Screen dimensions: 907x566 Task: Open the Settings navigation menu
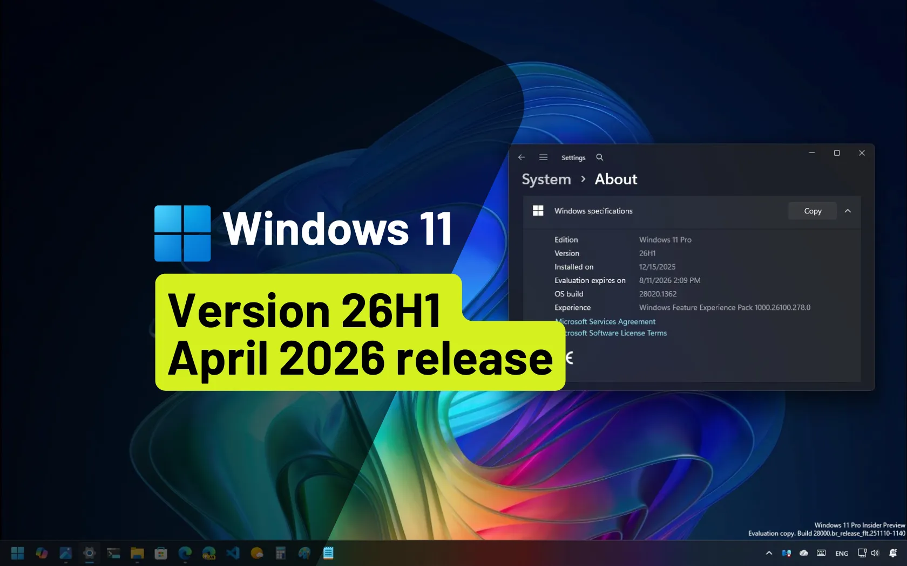click(543, 157)
